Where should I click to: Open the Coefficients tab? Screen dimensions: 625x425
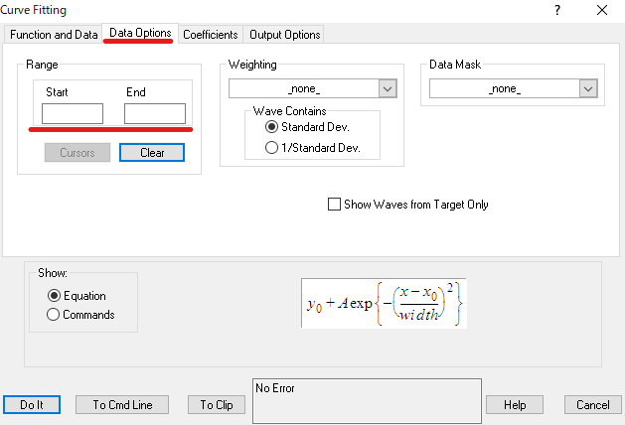[x=210, y=34]
